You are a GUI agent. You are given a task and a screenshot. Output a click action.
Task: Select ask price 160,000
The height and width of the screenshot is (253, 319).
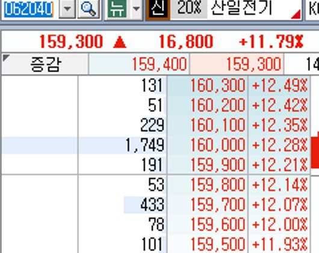(x=218, y=145)
